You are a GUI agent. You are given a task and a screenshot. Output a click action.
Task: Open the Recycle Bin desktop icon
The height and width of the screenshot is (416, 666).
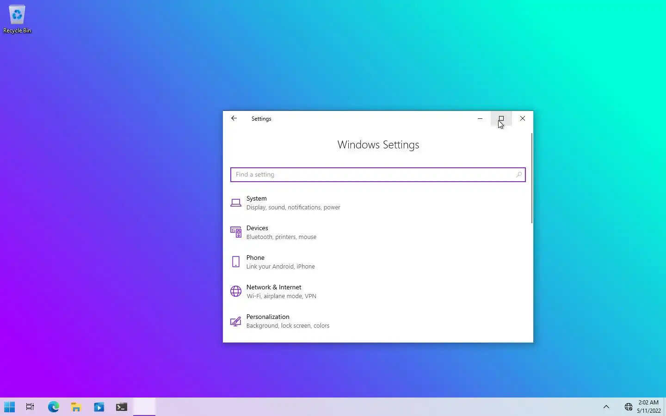[17, 19]
